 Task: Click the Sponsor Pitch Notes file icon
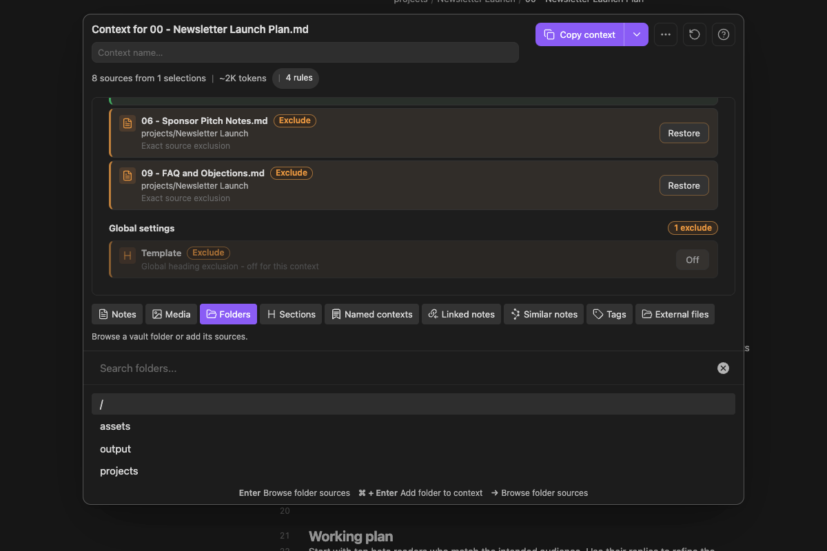tap(127, 123)
